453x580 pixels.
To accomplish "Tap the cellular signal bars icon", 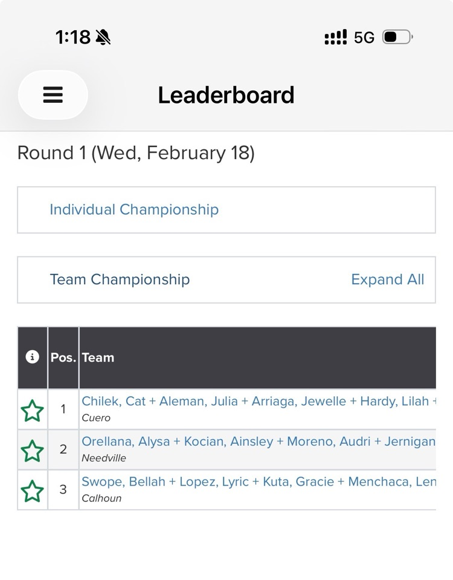I will click(335, 37).
